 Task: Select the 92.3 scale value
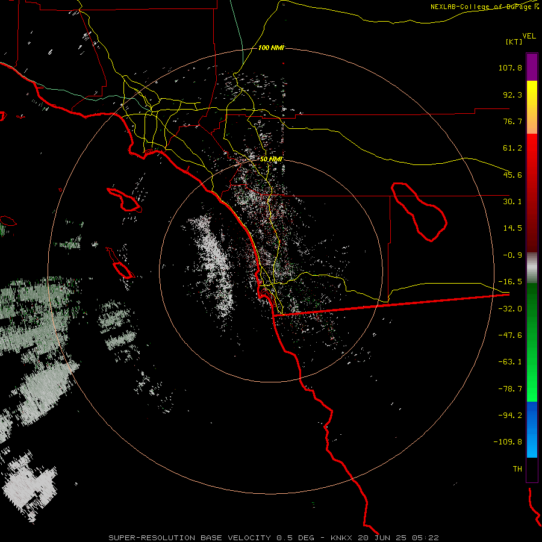(512, 95)
